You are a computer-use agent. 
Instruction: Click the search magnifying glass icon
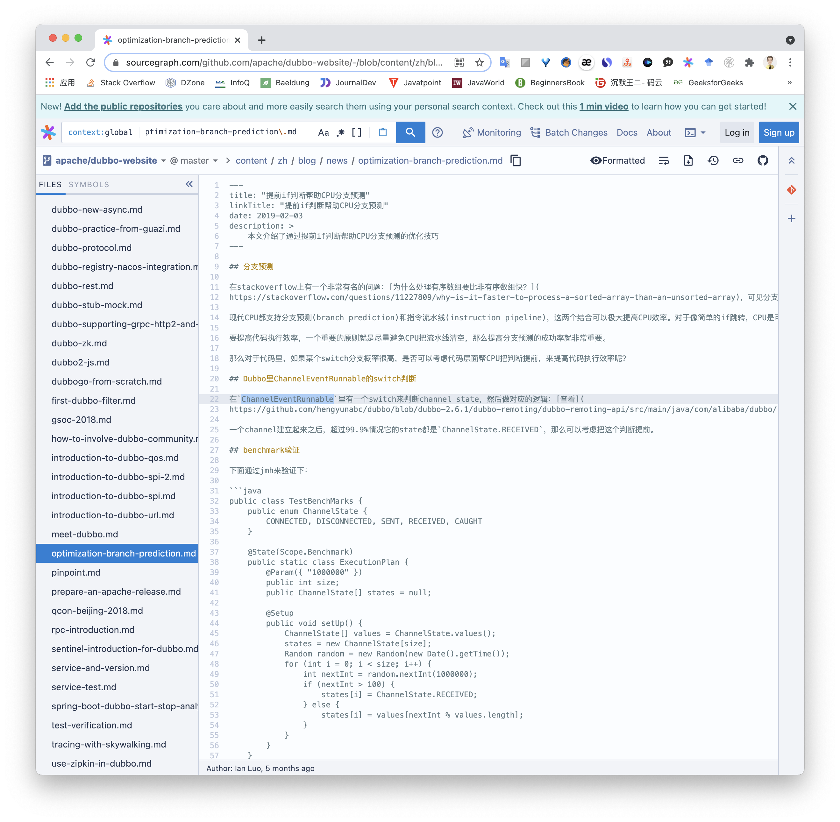[411, 132]
